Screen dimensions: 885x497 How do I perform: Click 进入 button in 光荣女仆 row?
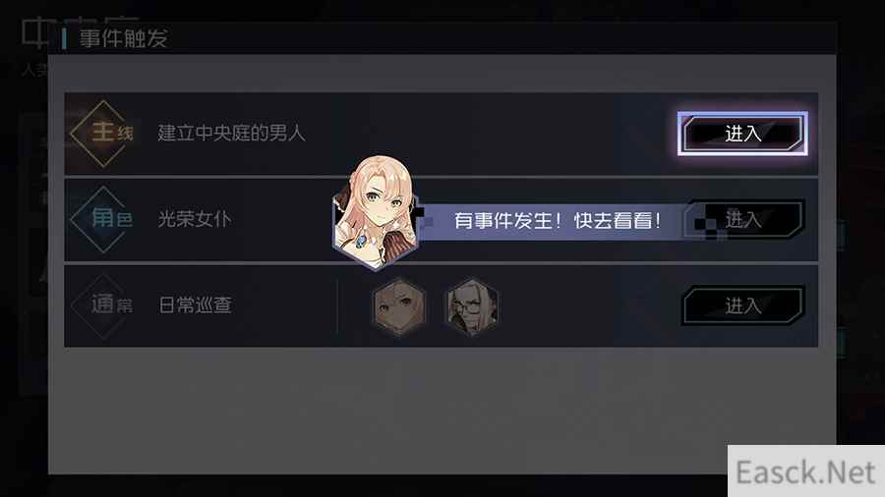742,219
